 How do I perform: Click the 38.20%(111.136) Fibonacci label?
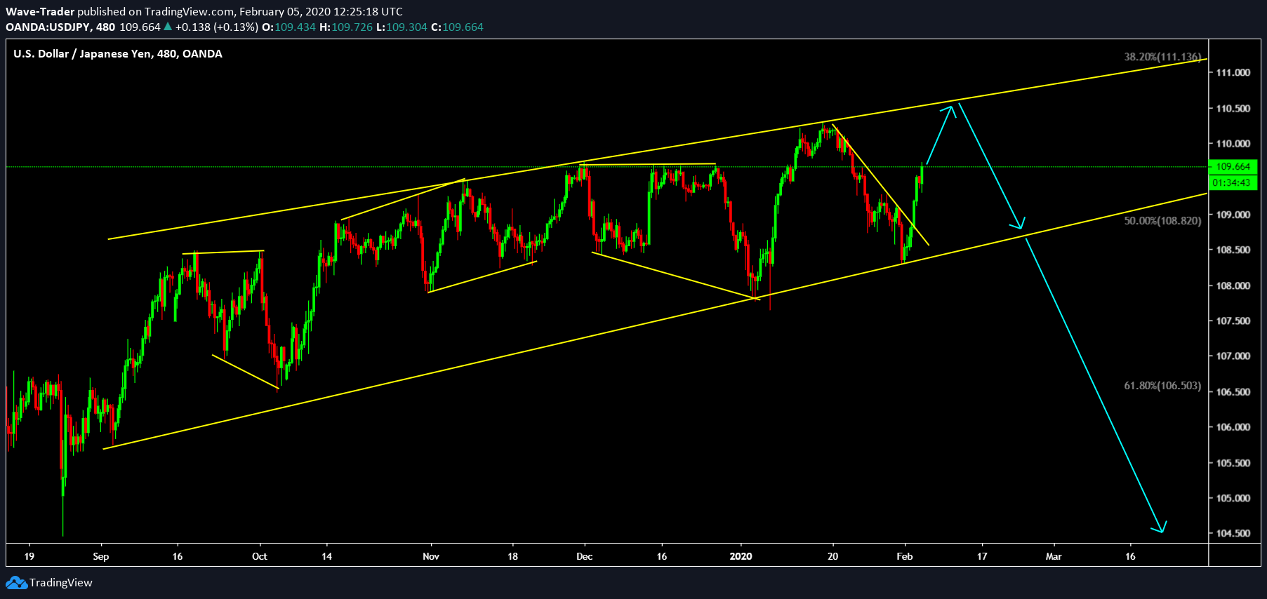[1162, 57]
